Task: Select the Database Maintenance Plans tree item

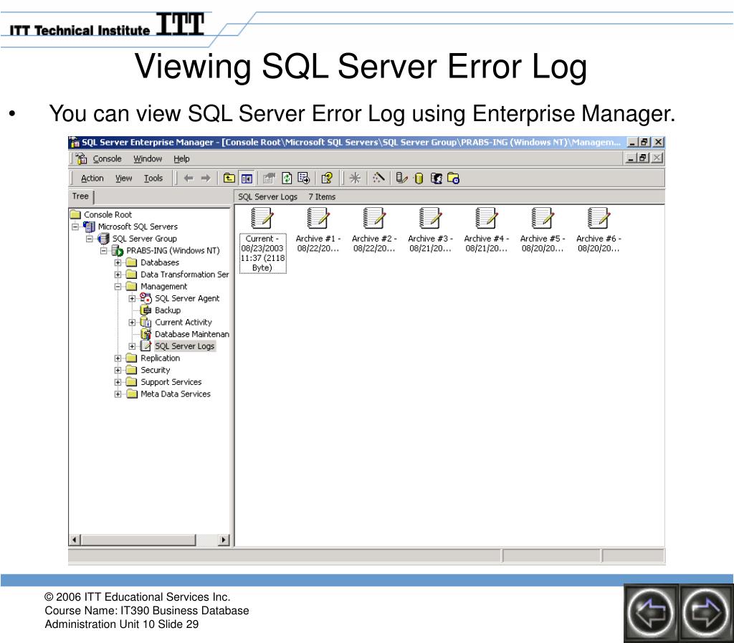Action: tap(192, 334)
